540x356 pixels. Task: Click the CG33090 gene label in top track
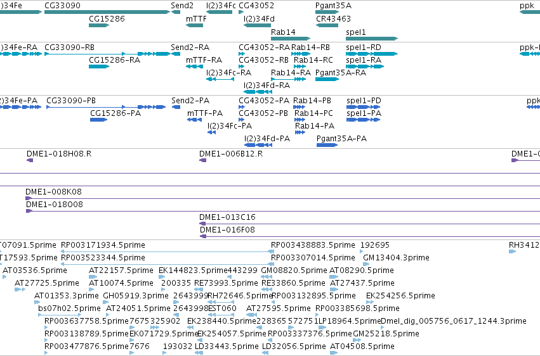[x=62, y=6]
